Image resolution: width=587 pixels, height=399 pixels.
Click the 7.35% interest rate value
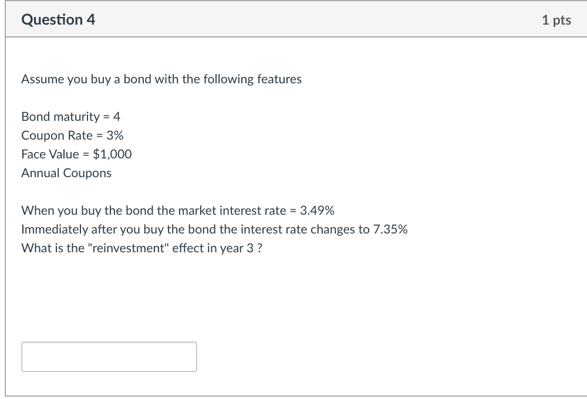[x=389, y=229]
